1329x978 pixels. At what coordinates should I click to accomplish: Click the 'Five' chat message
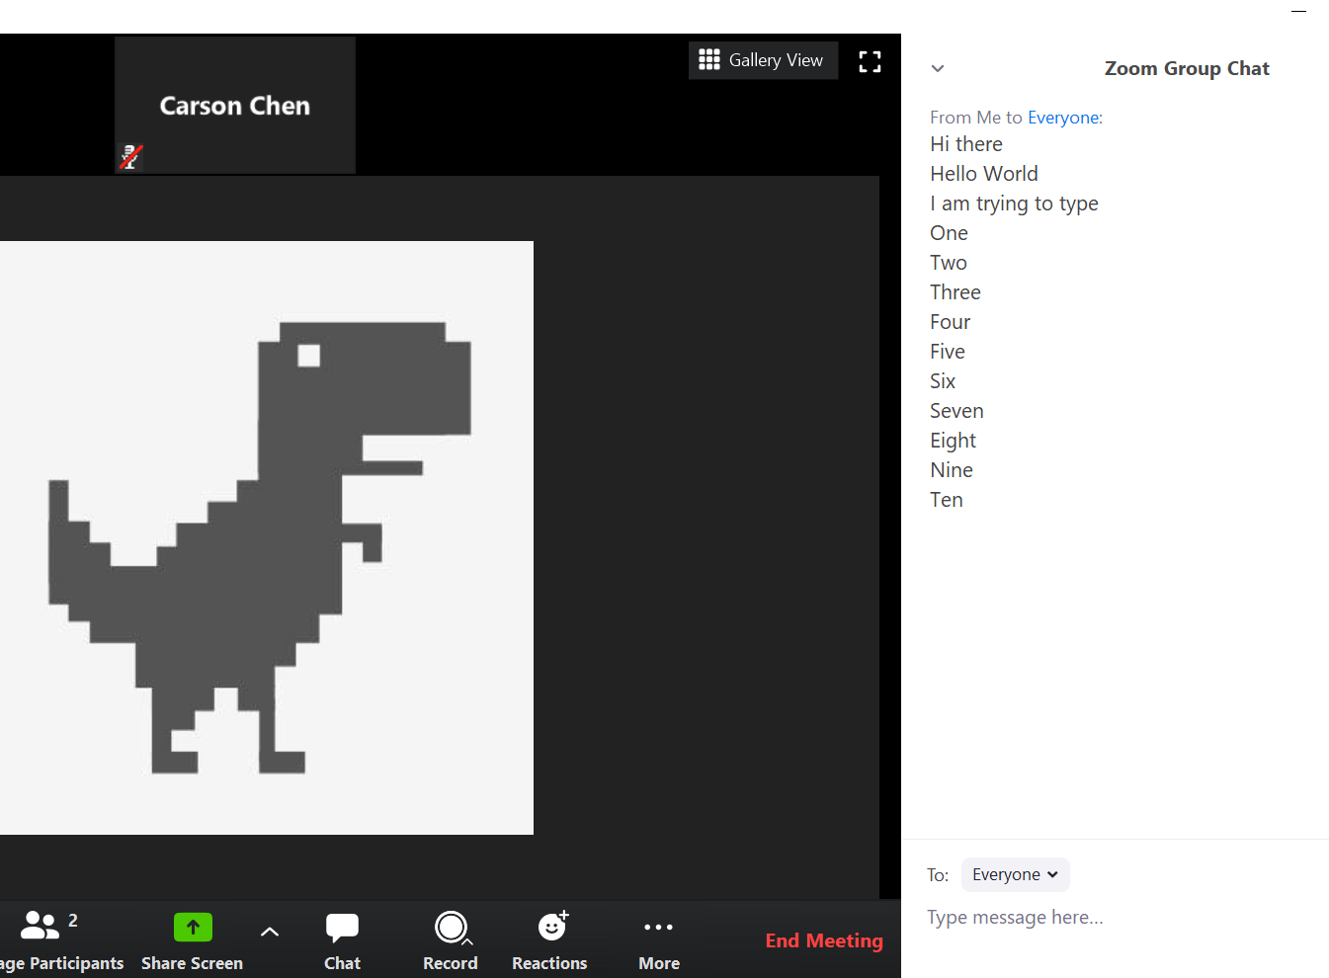tap(948, 352)
